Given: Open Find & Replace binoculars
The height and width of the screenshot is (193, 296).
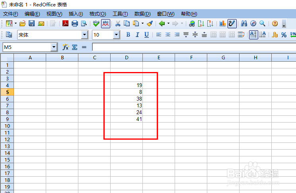Looking at the screenshot, I should [x=244, y=23].
